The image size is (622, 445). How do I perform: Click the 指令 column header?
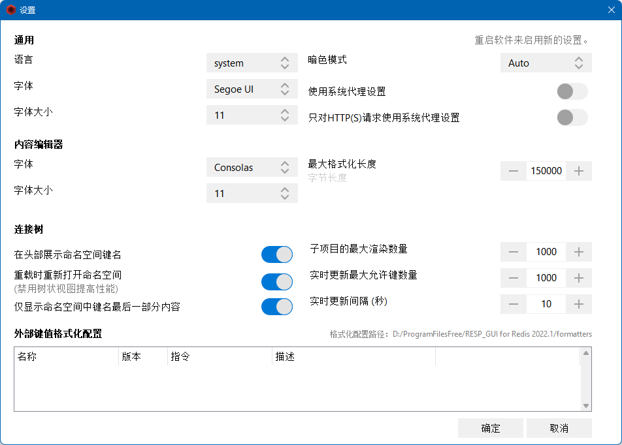pos(220,356)
